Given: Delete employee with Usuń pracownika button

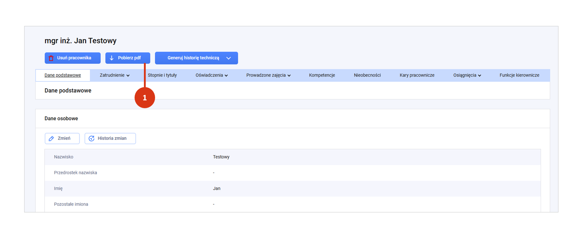Looking at the screenshot, I should coord(73,58).
